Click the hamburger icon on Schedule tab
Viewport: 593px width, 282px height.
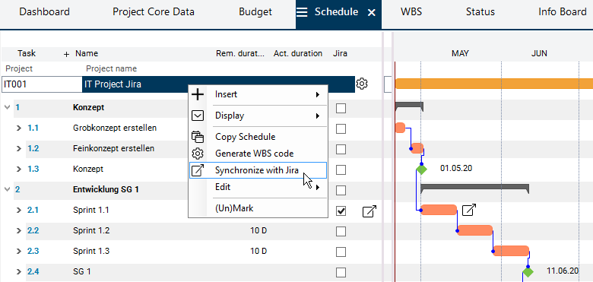(x=302, y=12)
